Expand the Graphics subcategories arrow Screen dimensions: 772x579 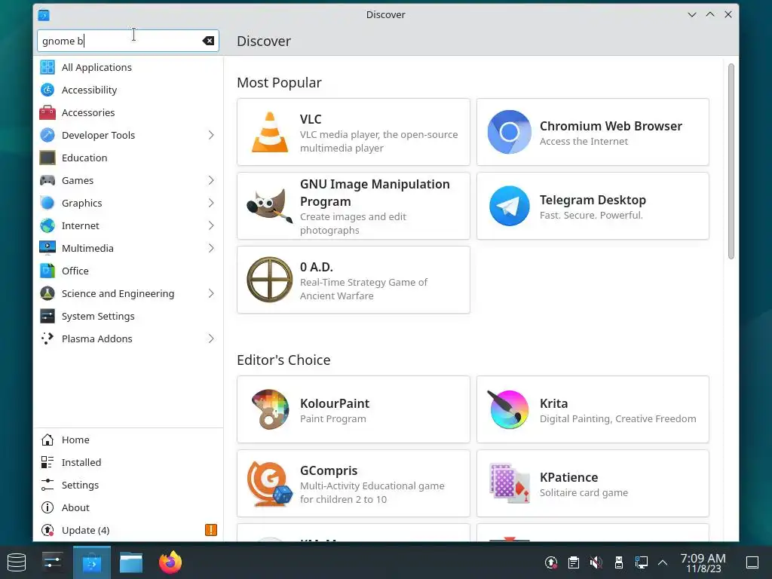point(211,204)
